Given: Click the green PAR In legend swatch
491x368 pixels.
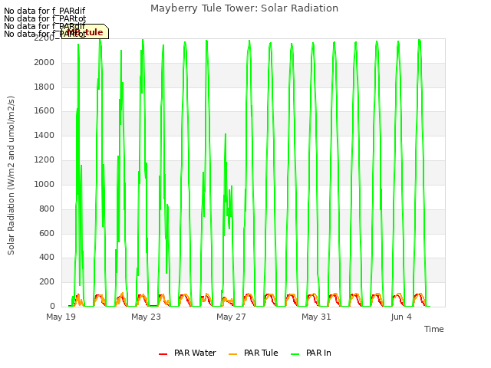Looking at the screenshot, I should click(295, 354).
